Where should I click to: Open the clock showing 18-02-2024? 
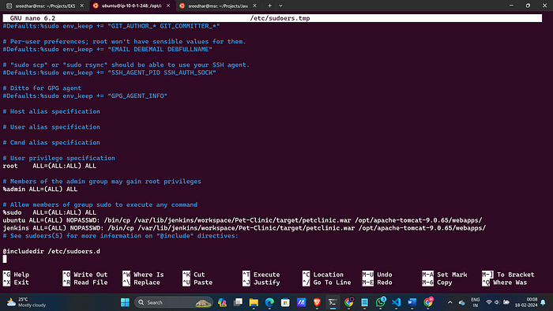coord(526,302)
